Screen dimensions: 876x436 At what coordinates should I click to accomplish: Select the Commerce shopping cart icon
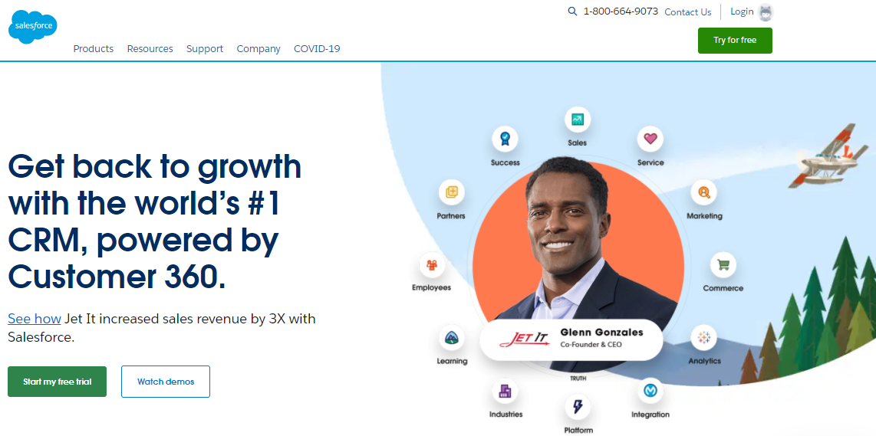click(723, 264)
